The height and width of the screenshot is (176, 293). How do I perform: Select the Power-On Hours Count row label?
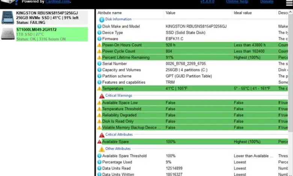[122, 45]
